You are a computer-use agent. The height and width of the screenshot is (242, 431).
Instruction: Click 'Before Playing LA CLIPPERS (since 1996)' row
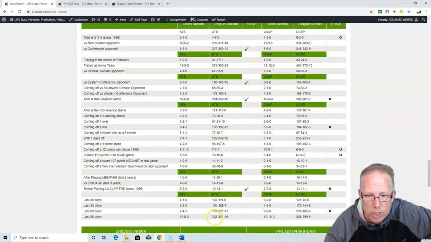coord(213,189)
